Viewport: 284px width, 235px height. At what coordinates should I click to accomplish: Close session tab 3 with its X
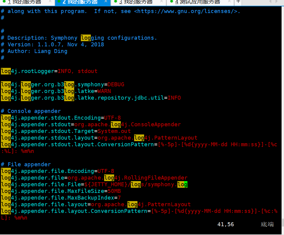click(162, 2)
